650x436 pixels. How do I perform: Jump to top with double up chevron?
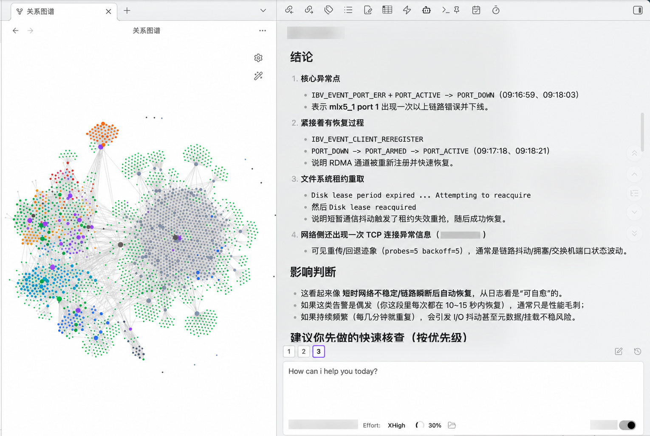coord(634,153)
